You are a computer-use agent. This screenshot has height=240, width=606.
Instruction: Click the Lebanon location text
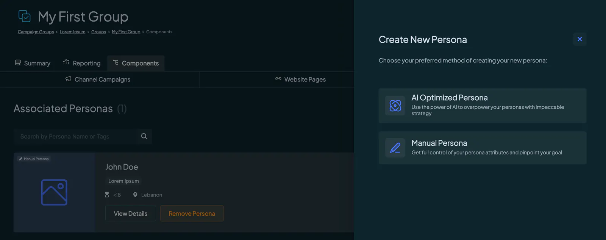pyautogui.click(x=151, y=195)
